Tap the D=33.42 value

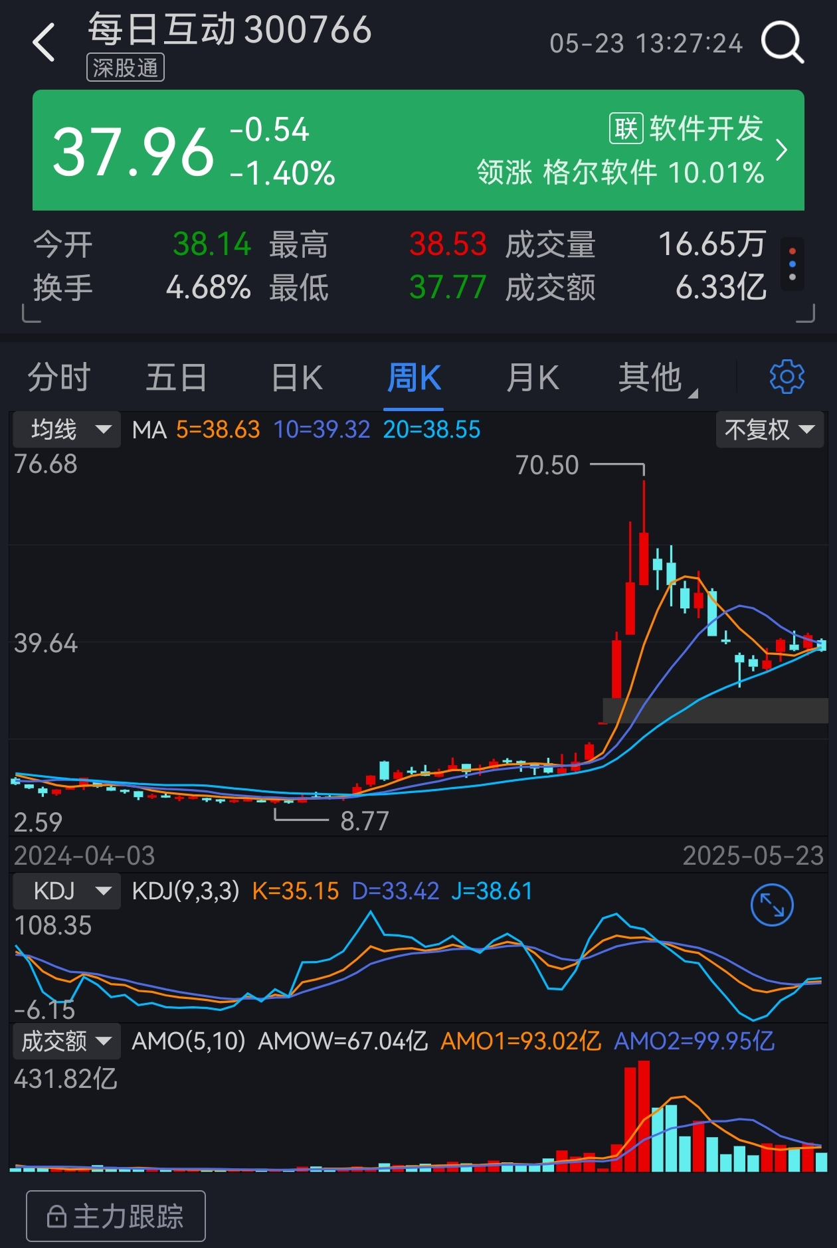point(395,891)
